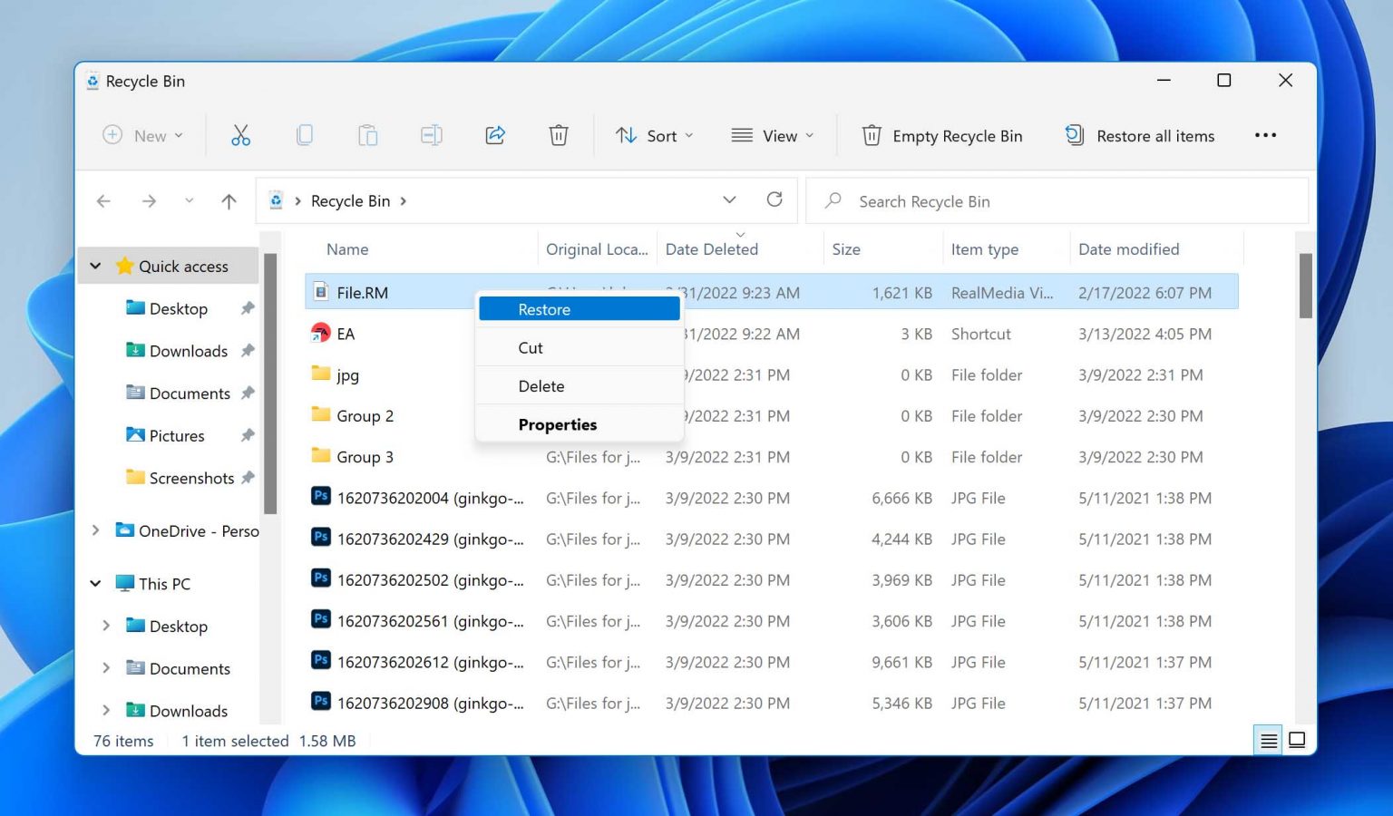Open the Sort dropdown
Image resolution: width=1393 pixels, height=816 pixels.
pyautogui.click(x=654, y=136)
